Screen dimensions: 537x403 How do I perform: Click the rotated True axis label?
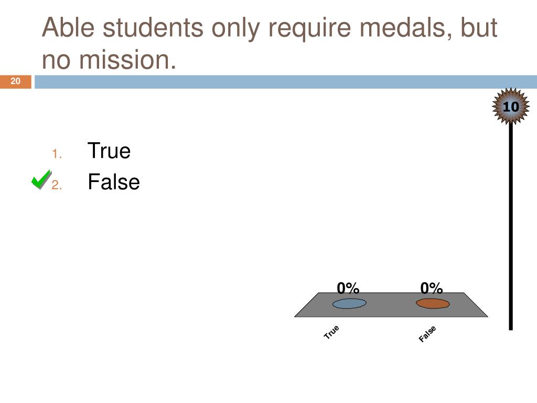coord(331,332)
